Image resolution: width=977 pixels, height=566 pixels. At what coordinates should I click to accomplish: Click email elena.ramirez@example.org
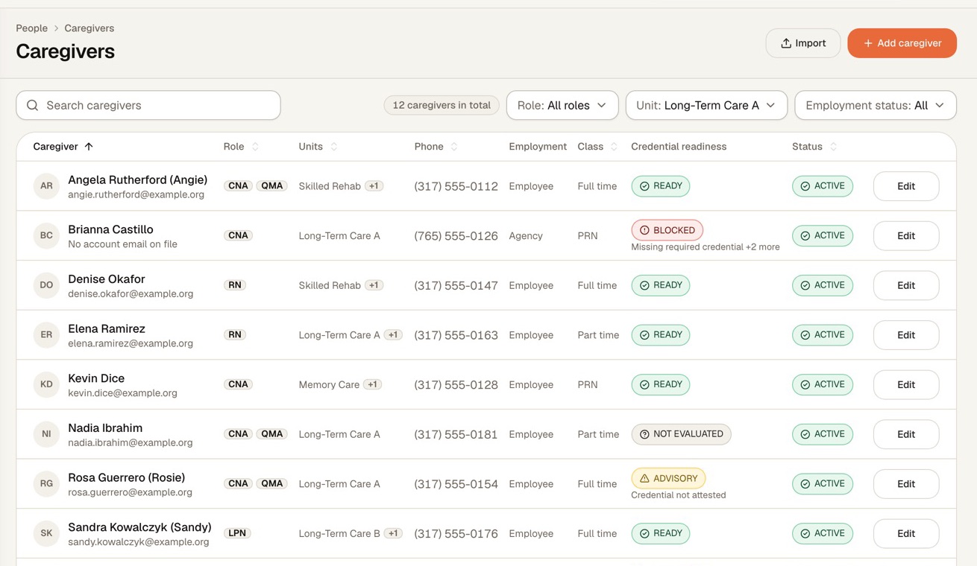pyautogui.click(x=131, y=343)
